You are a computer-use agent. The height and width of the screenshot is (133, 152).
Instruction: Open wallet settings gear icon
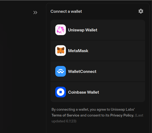click(x=141, y=11)
